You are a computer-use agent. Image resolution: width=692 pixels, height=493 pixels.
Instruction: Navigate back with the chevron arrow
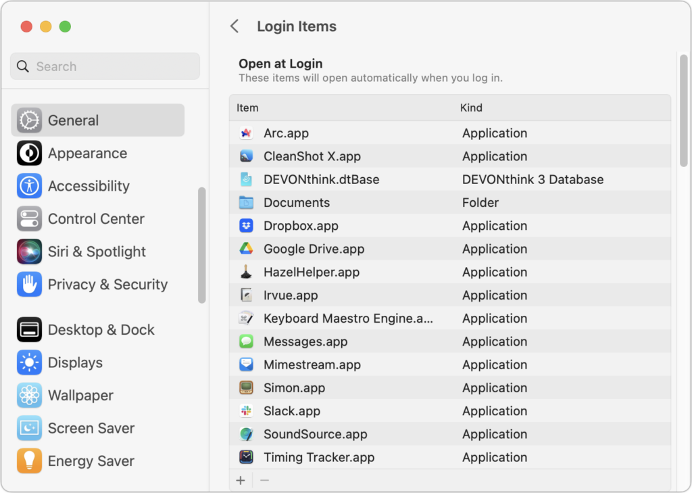[x=234, y=26]
